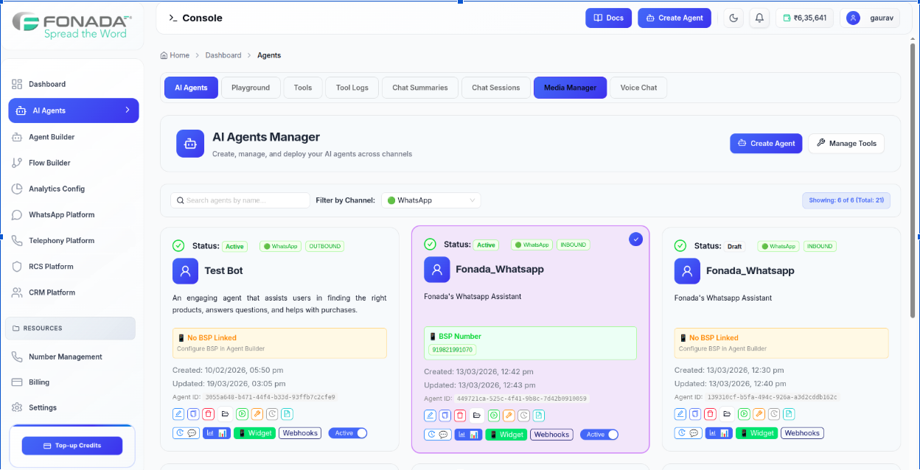
Task: Edit the selected Fonada_Whatsapp agent with BSP Number
Action: click(430, 415)
